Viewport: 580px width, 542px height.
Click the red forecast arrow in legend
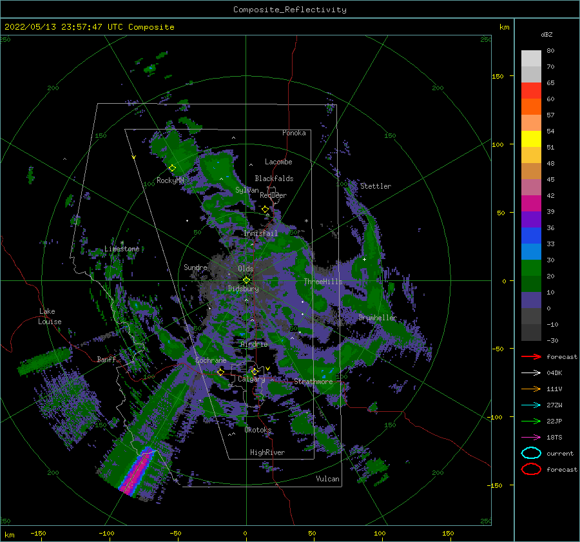[x=531, y=356]
